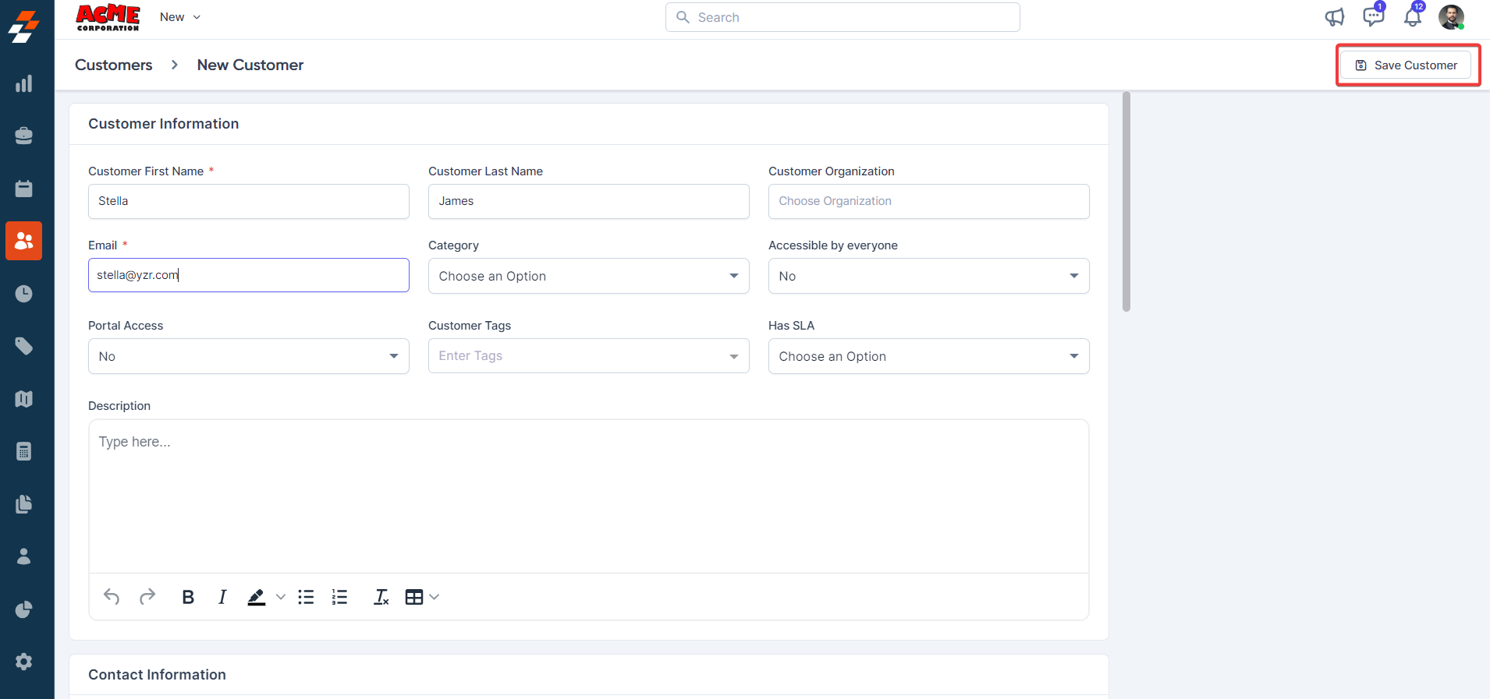Open the calendar icon in the sidebar
This screenshot has height=699, width=1490.
pos(24,189)
